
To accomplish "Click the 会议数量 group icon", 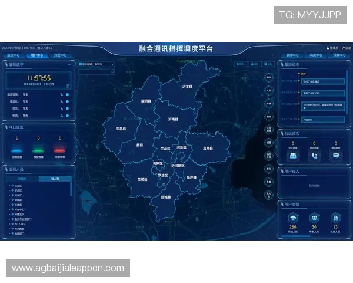I will [x=292, y=156].
